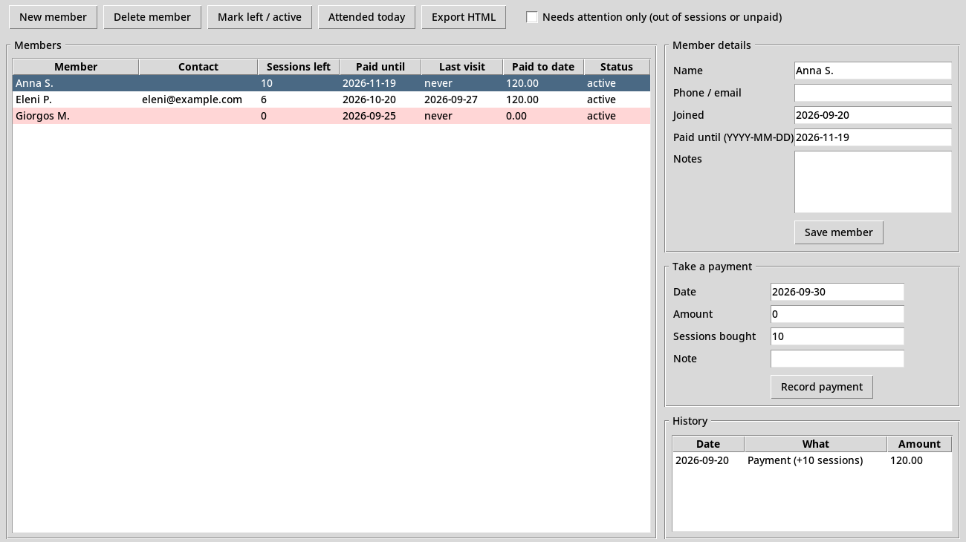Click the History Amount column header
This screenshot has width=966, height=542.
tap(919, 444)
